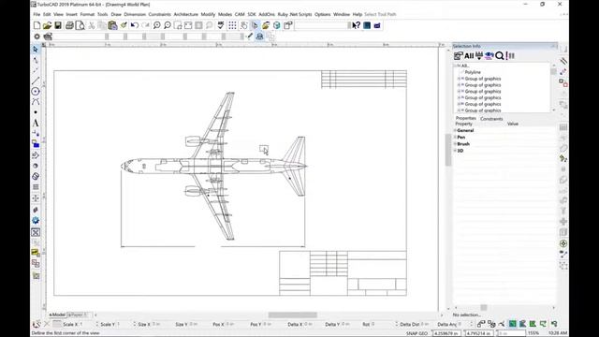The width and height of the screenshot is (599, 337).
Task: Click the boxed X tool in left toolbar
Action: pyautogui.click(x=36, y=232)
